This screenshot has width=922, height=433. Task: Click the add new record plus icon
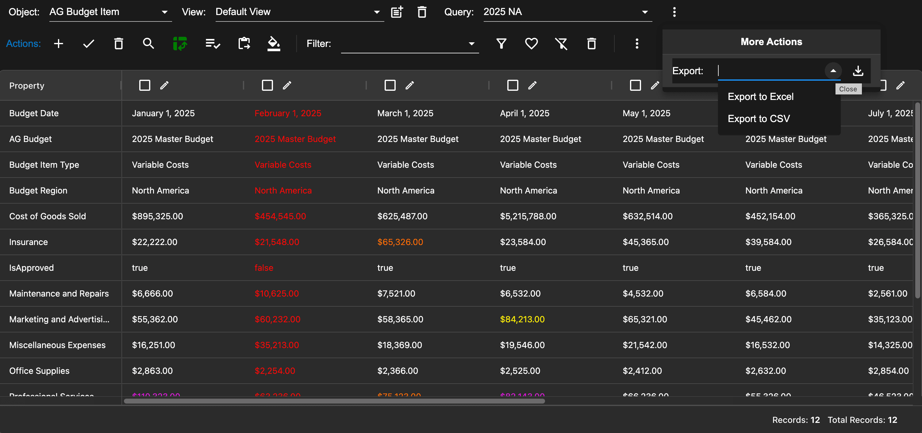pos(58,44)
